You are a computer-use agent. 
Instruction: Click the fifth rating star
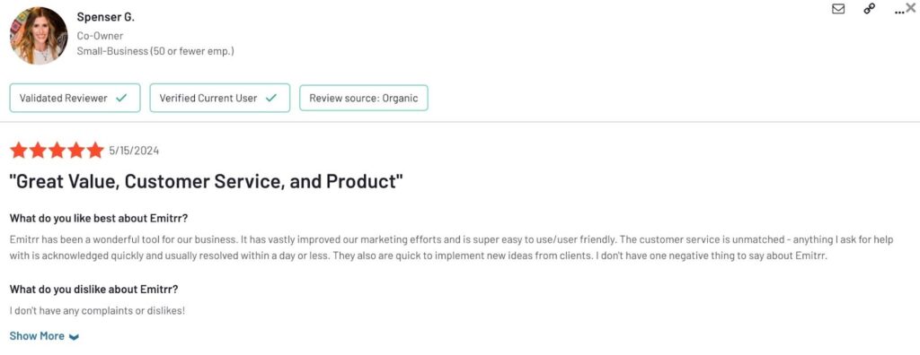click(x=95, y=151)
